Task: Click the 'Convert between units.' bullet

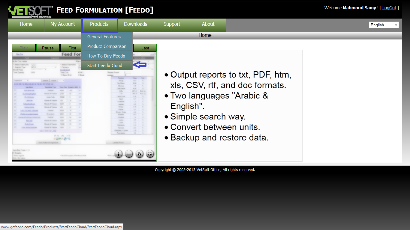Action: pyautogui.click(x=215, y=127)
